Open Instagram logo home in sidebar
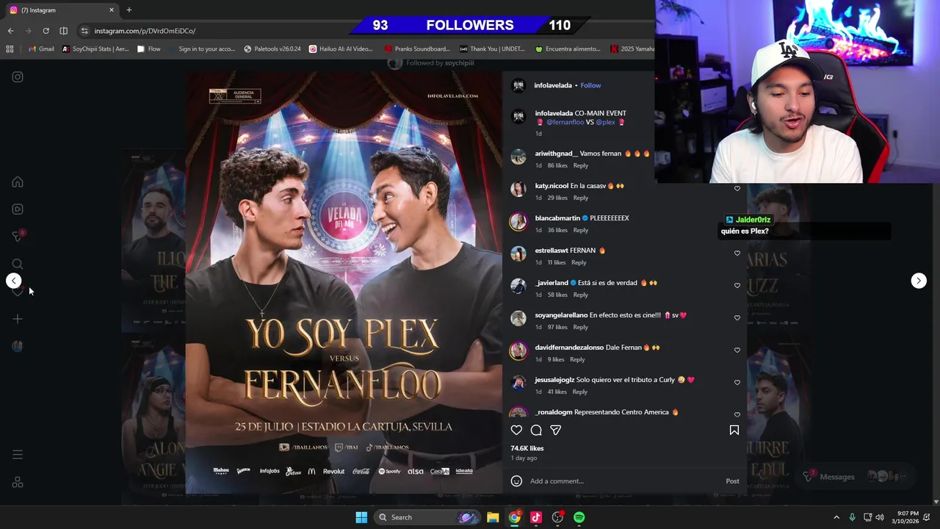This screenshot has height=529, width=940. 18,76
